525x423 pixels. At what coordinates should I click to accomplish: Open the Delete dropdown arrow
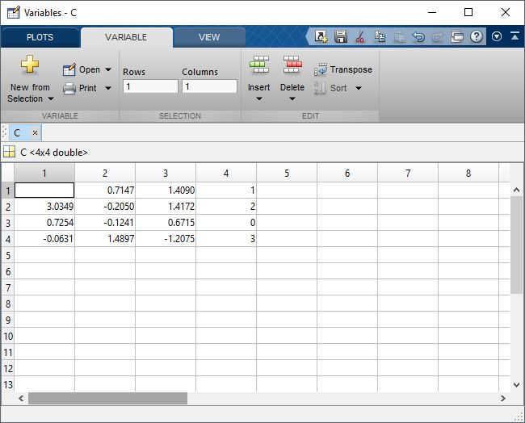coord(292,99)
